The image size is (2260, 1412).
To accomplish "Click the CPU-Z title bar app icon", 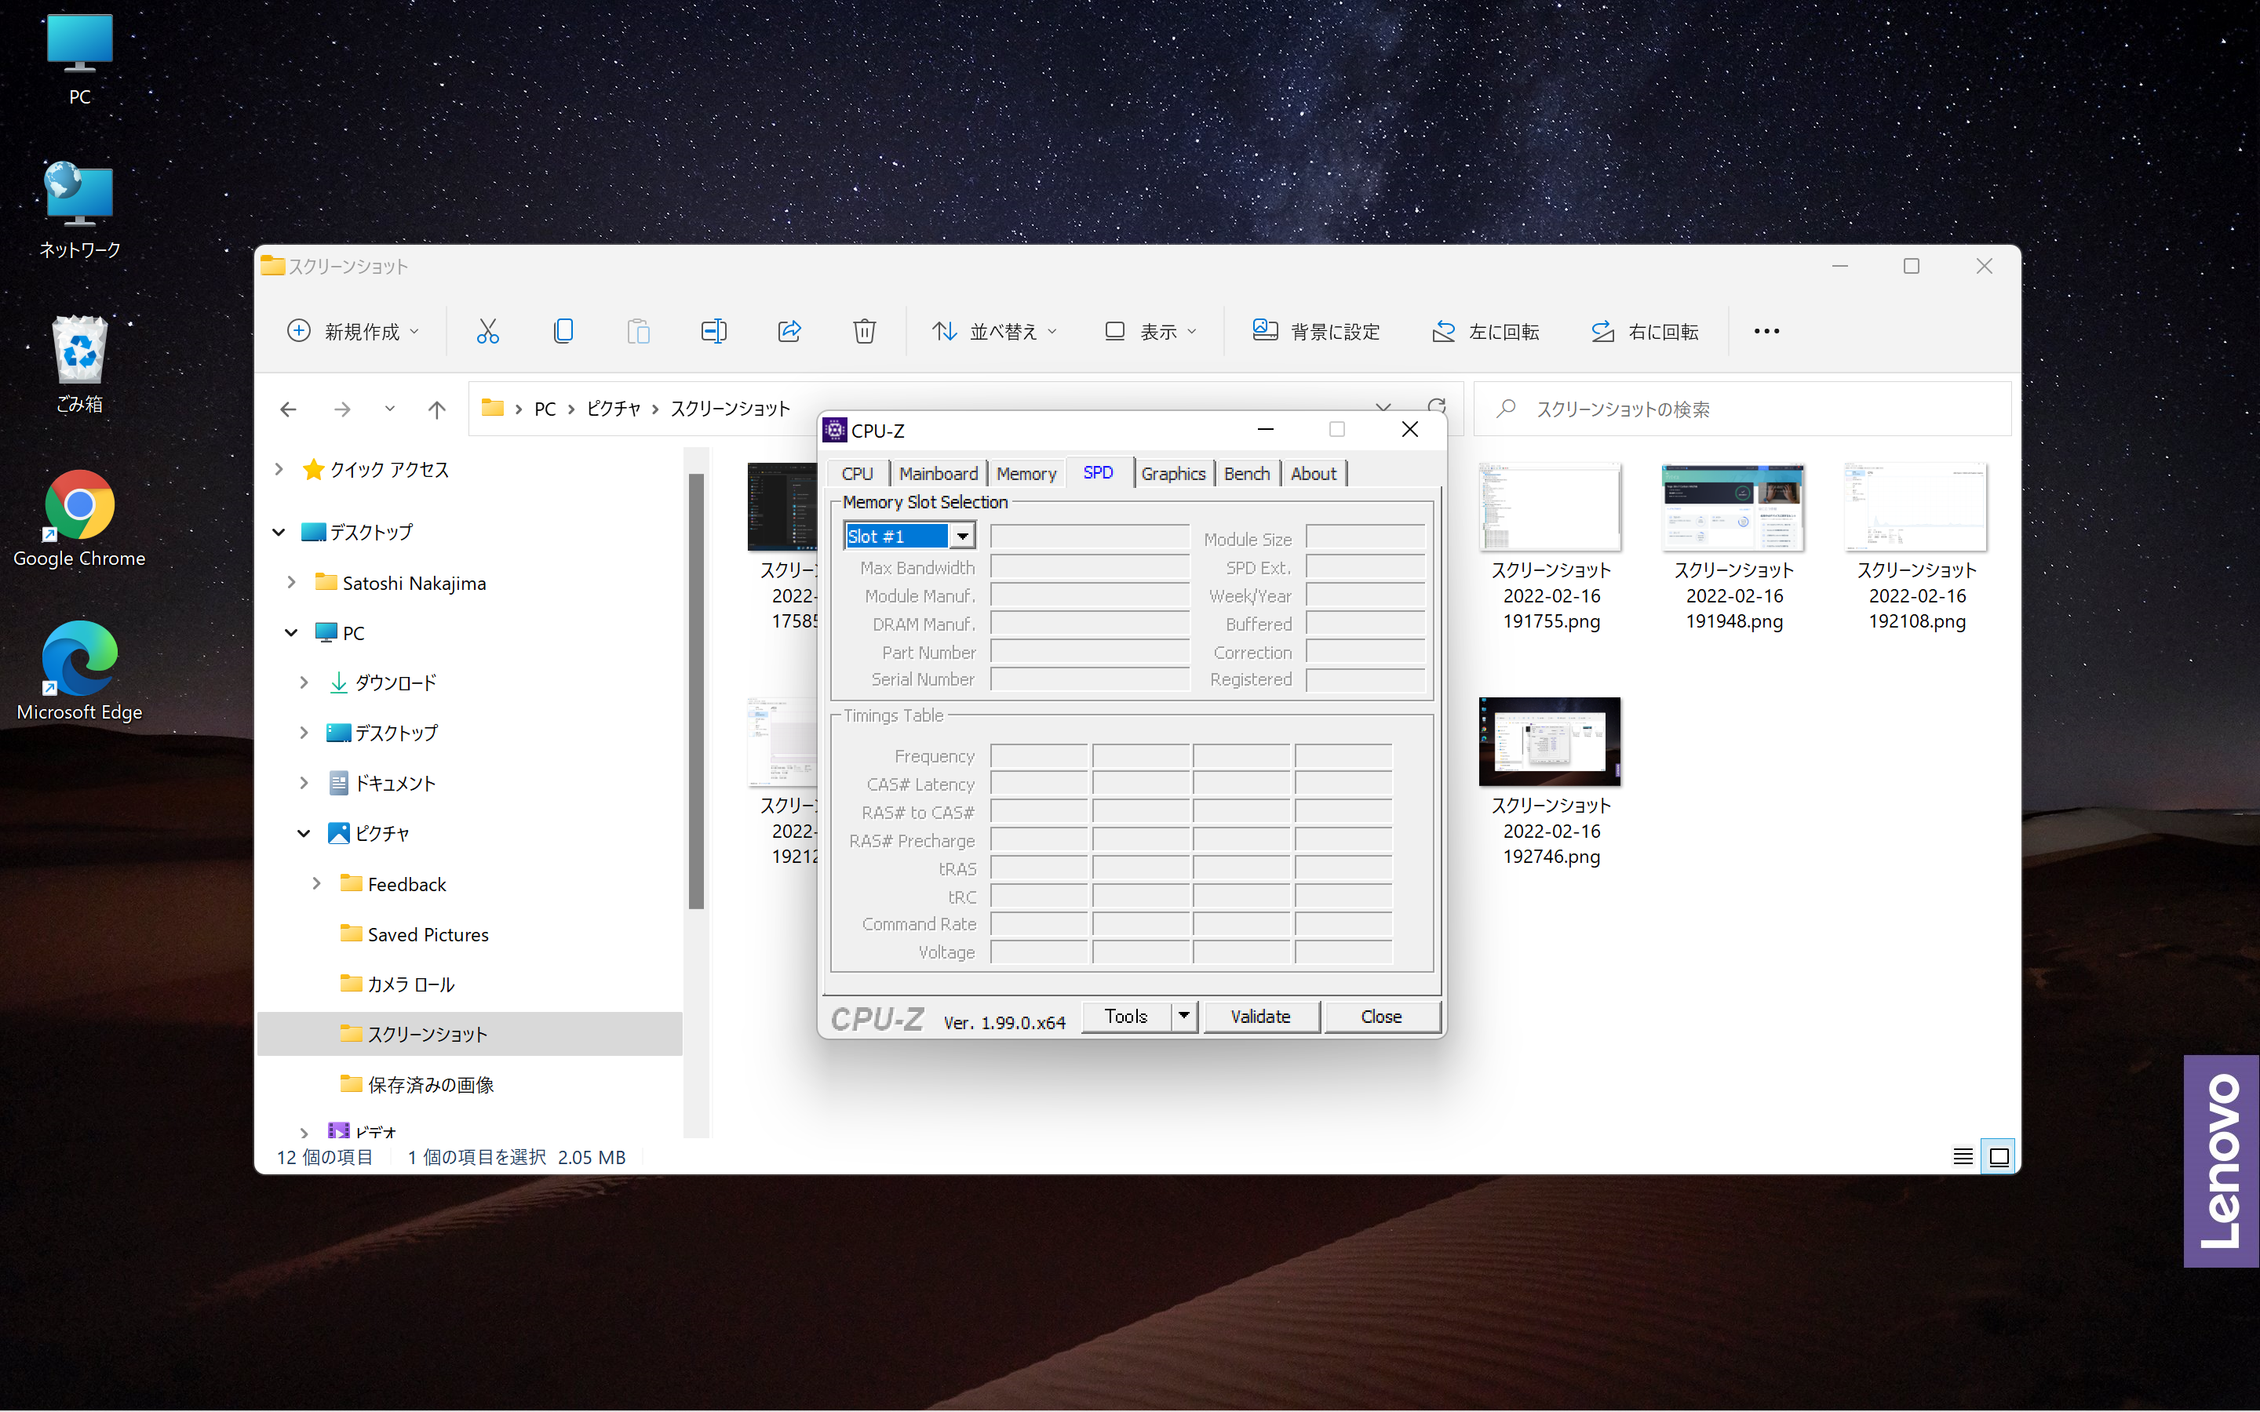I will (x=834, y=430).
